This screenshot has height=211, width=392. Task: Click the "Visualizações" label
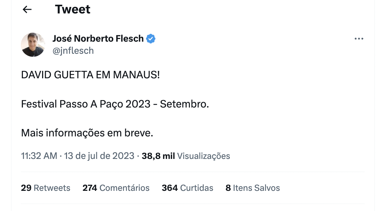coord(203,156)
